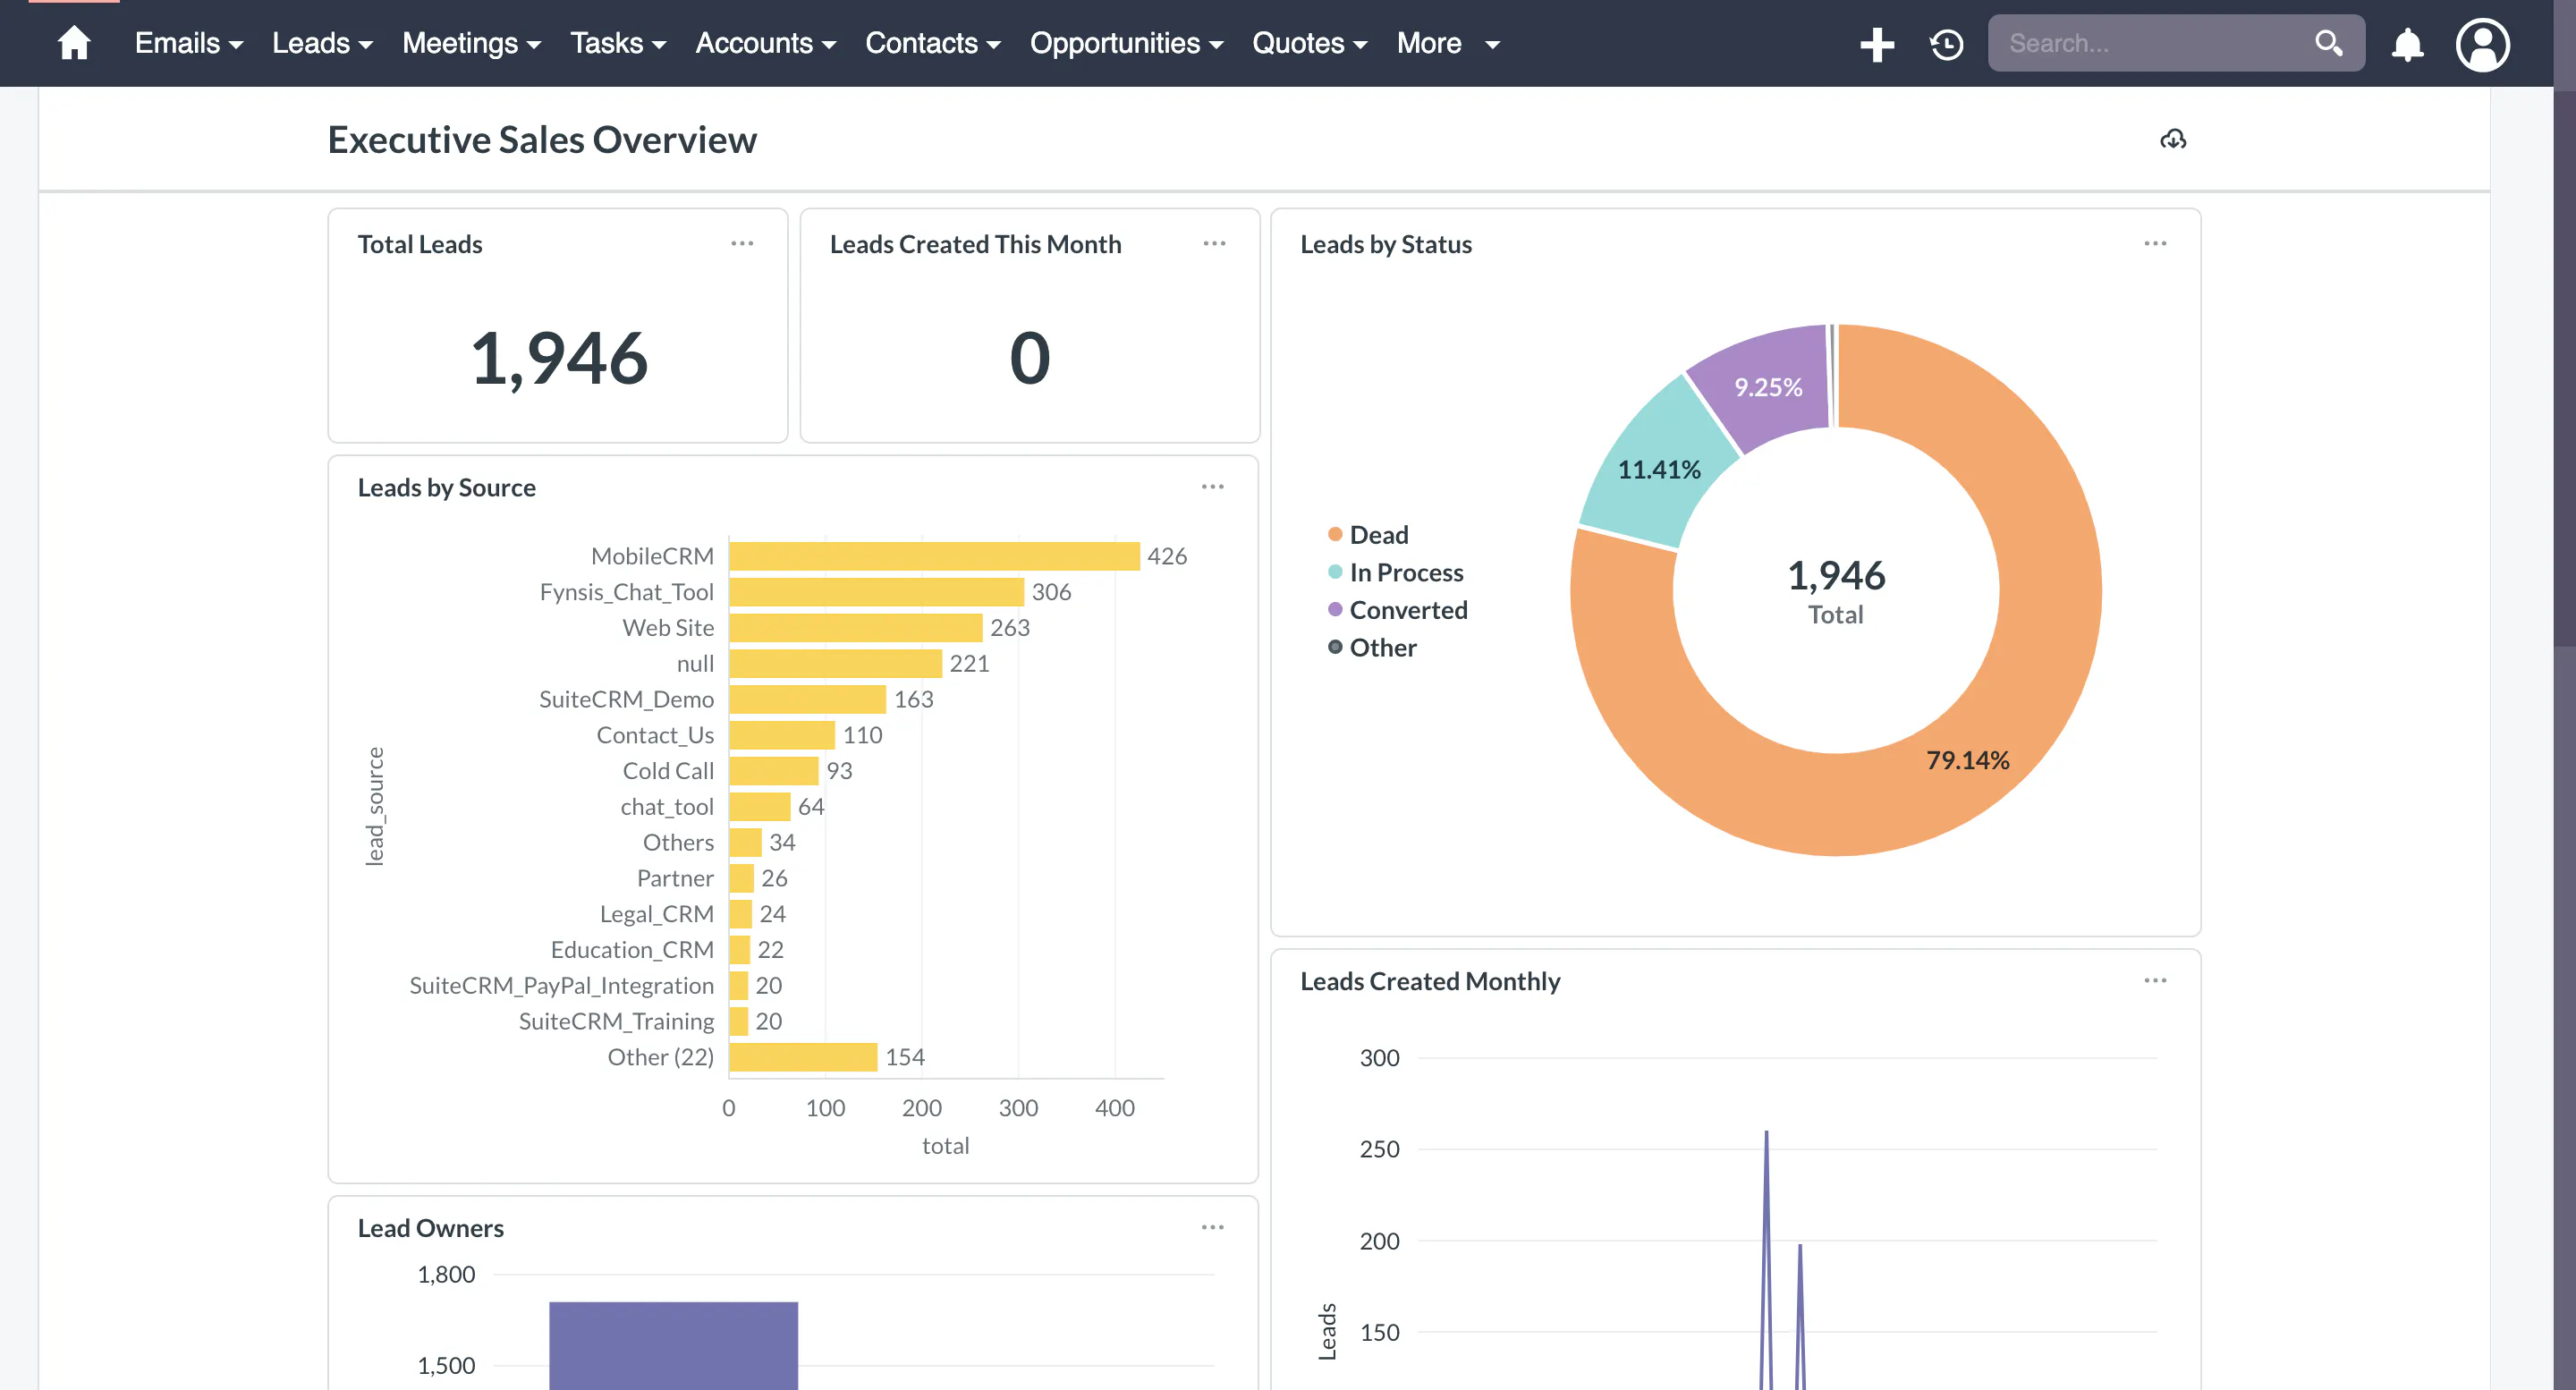Go to the Home icon
The height and width of the screenshot is (1390, 2576).
(74, 43)
